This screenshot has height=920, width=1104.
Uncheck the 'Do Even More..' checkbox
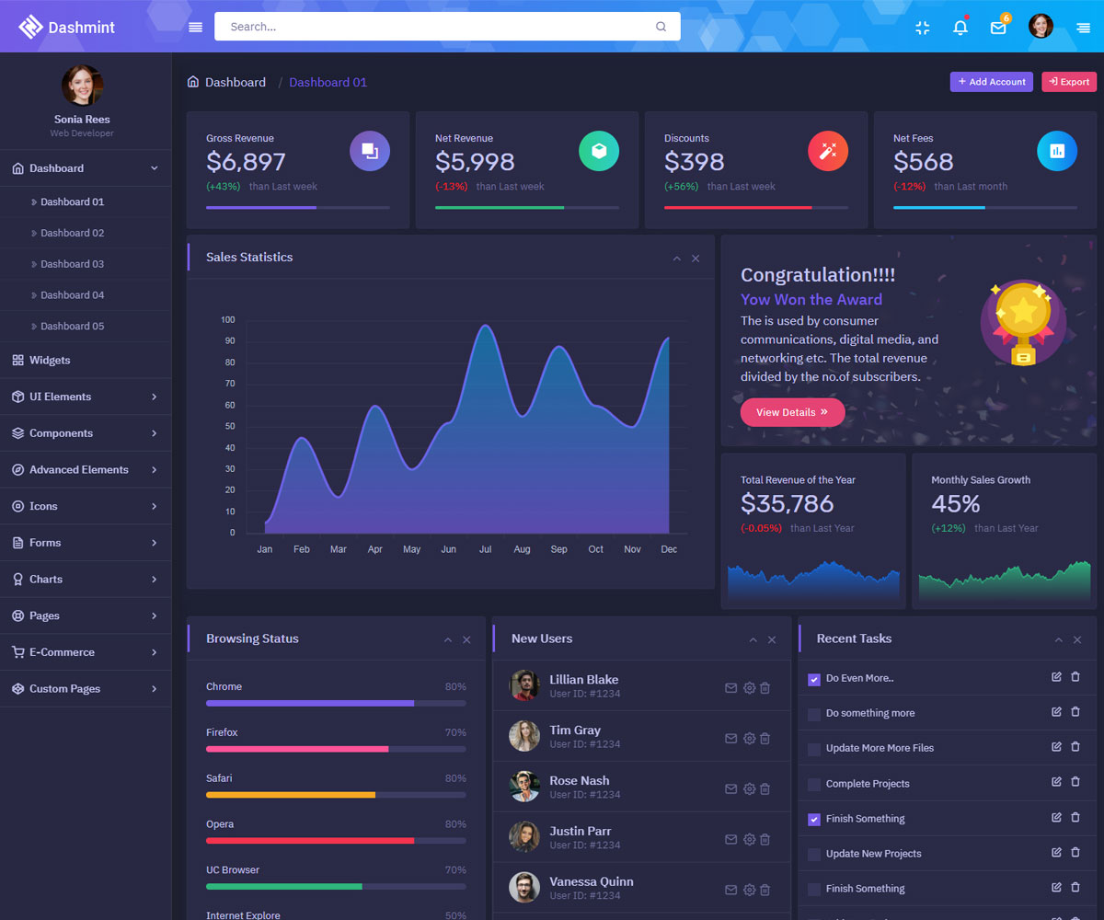pos(813,679)
